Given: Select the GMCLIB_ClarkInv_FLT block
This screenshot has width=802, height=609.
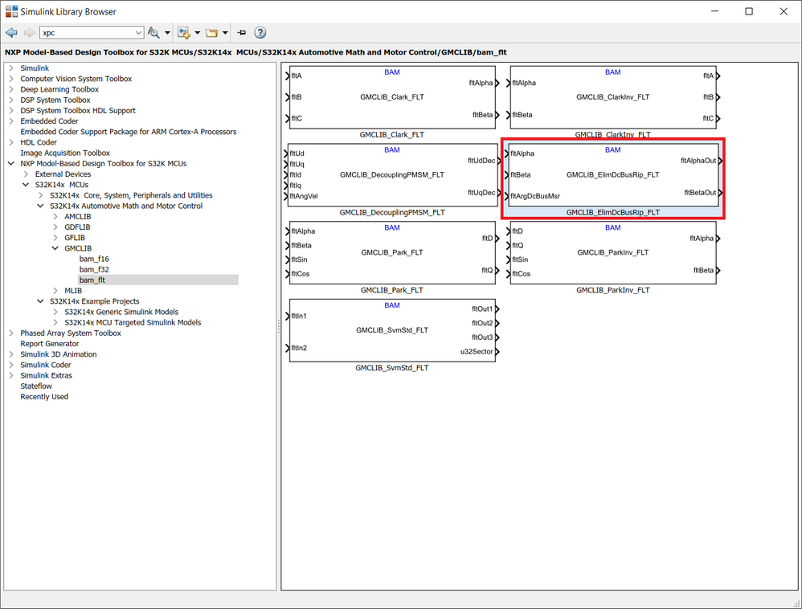Looking at the screenshot, I should click(x=613, y=97).
